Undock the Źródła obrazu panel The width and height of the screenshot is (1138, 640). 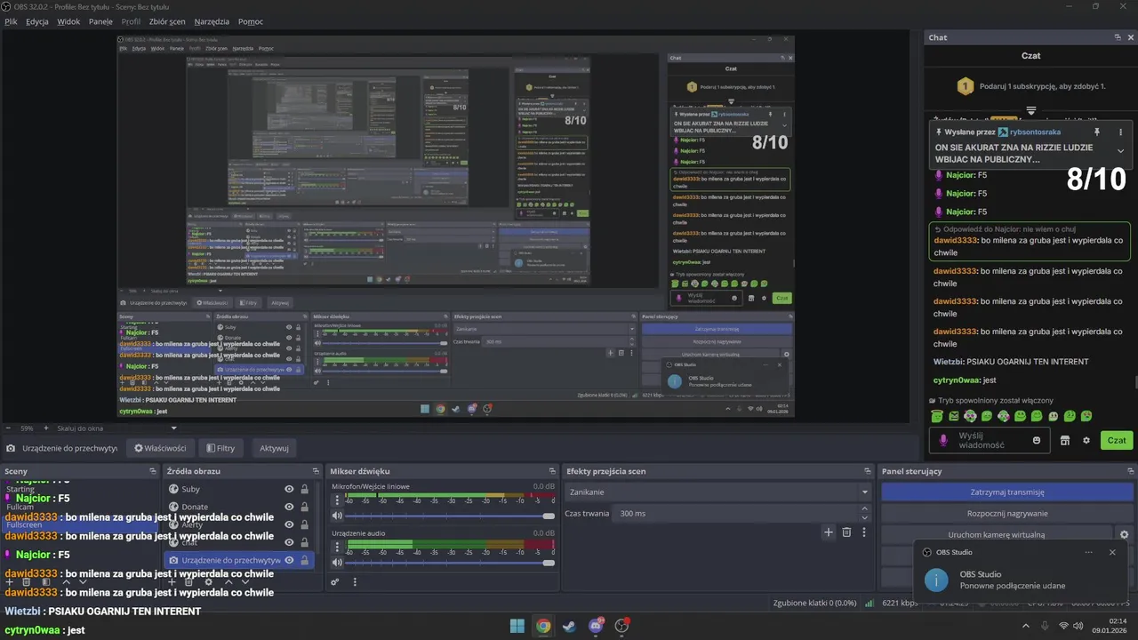[316, 471]
